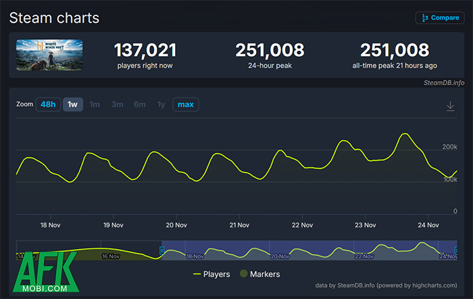Click the Compare button

coord(439,18)
